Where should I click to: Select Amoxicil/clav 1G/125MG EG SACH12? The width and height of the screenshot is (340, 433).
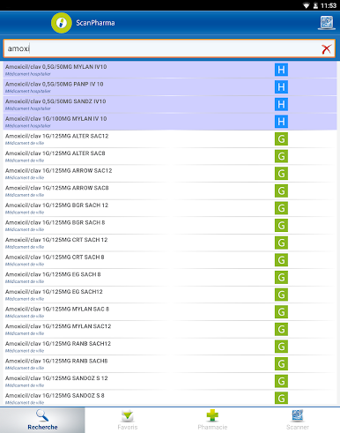pos(170,295)
